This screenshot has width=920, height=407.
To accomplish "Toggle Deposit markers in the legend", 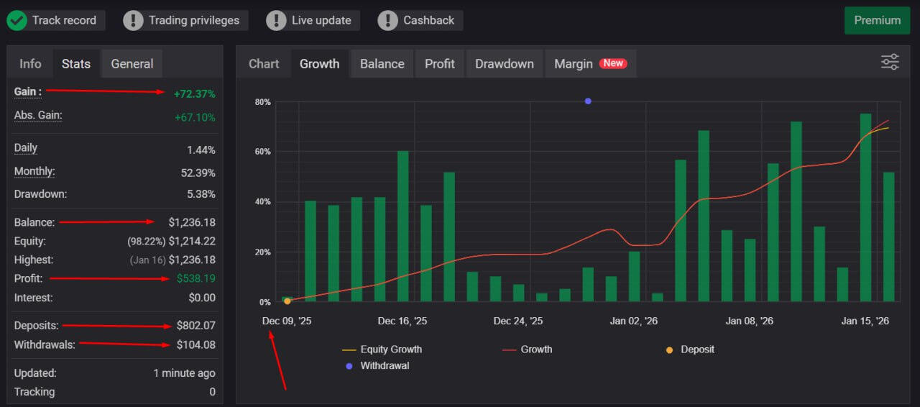I will pyautogui.click(x=696, y=349).
